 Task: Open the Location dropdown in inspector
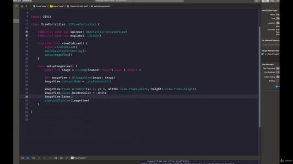pos(278,23)
